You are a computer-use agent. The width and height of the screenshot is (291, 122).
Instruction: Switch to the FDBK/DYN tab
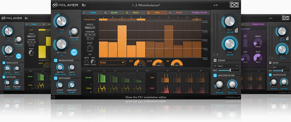click(x=200, y=13)
